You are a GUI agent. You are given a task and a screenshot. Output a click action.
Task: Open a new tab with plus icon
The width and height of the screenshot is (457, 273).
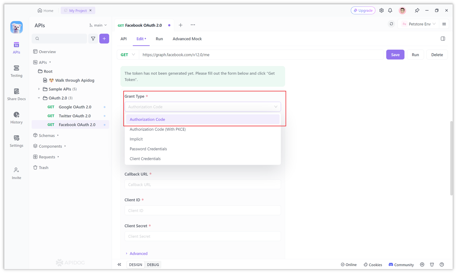[x=181, y=25]
